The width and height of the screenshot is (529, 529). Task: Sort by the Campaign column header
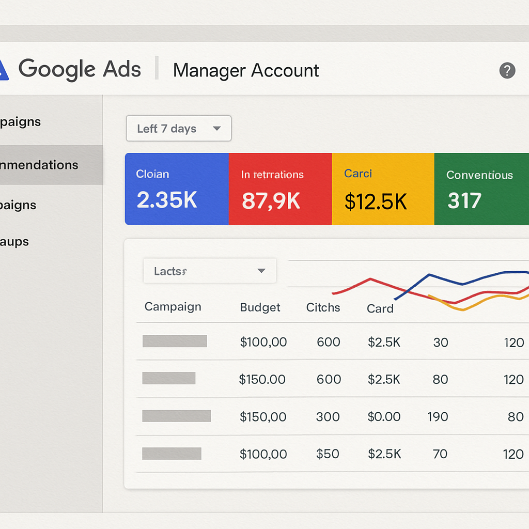click(x=173, y=307)
